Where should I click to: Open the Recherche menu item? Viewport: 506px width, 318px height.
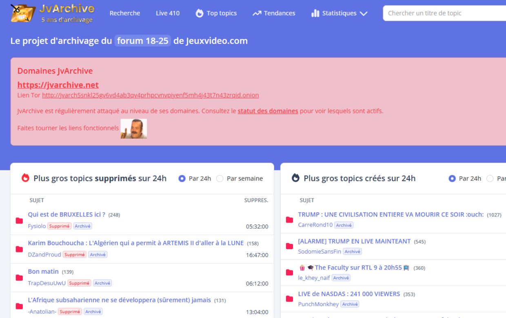click(x=124, y=13)
